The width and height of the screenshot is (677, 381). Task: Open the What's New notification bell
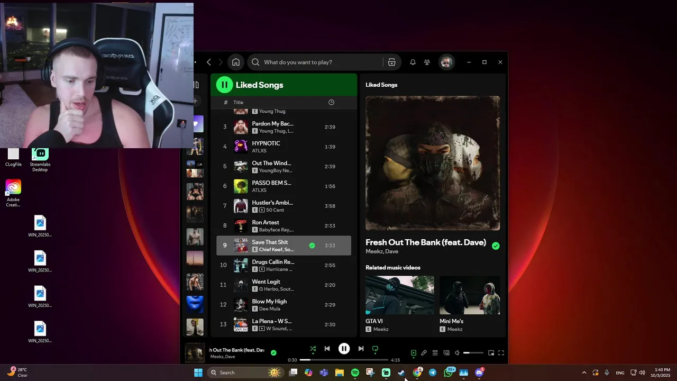click(x=413, y=62)
